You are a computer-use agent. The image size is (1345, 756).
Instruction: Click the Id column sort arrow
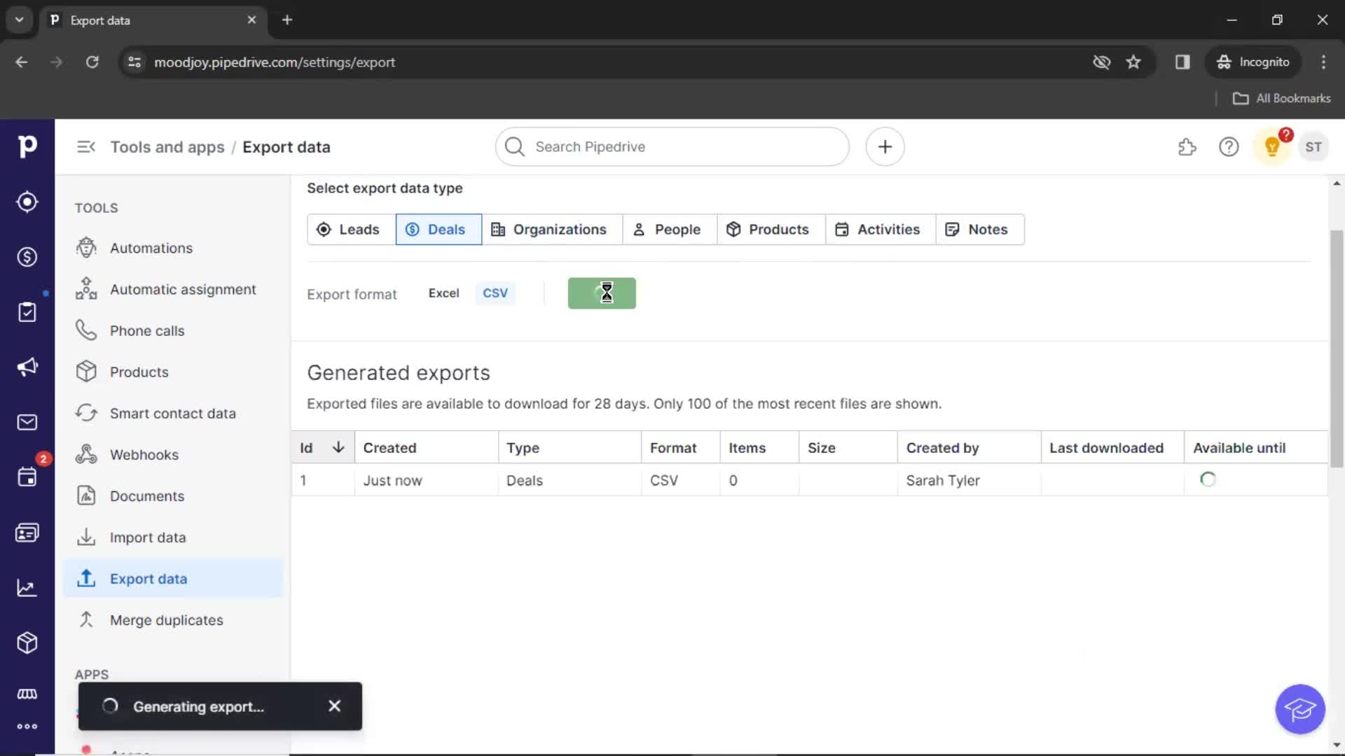(x=339, y=448)
